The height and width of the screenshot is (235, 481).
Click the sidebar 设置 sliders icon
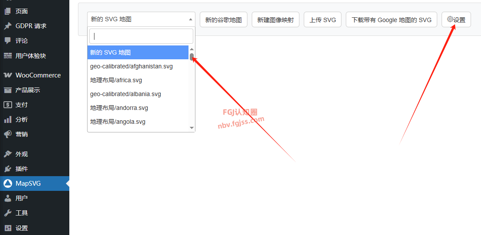pyautogui.click(x=8, y=228)
